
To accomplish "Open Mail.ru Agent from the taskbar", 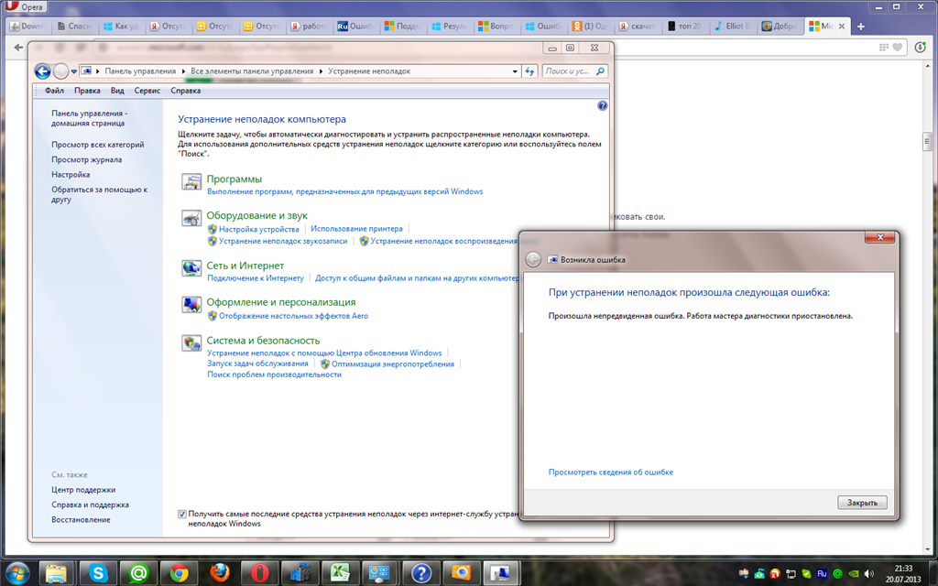I will click(x=139, y=573).
